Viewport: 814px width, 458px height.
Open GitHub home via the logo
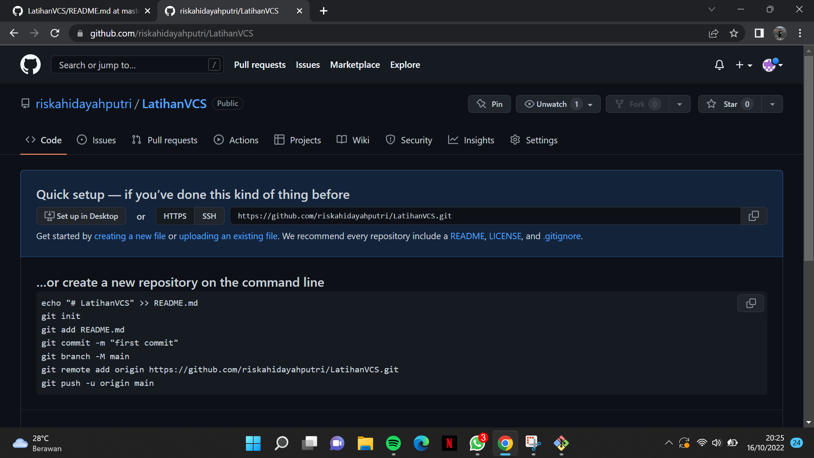coord(30,64)
